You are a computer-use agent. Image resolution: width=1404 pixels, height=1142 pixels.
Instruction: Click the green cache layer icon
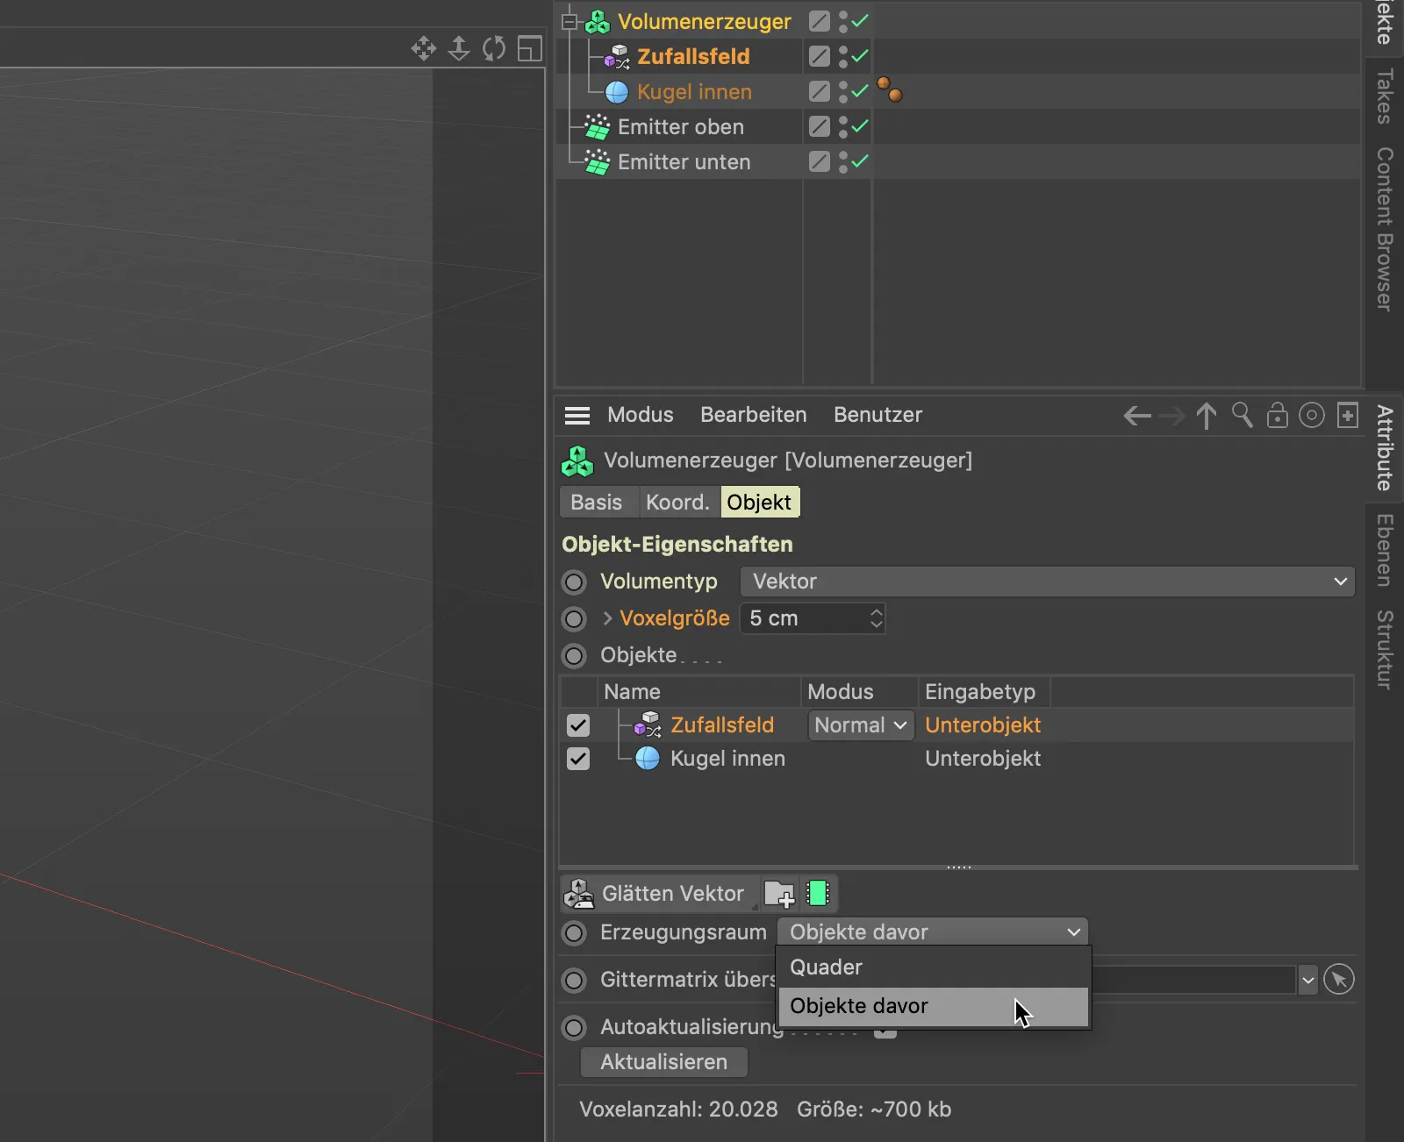pos(818,894)
